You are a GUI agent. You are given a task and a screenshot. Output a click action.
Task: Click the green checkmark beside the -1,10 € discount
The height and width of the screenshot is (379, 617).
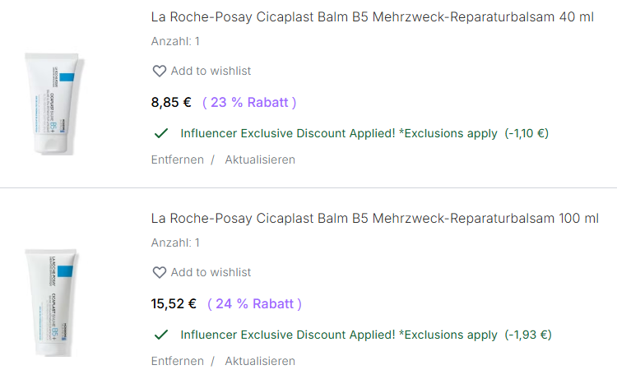point(161,133)
